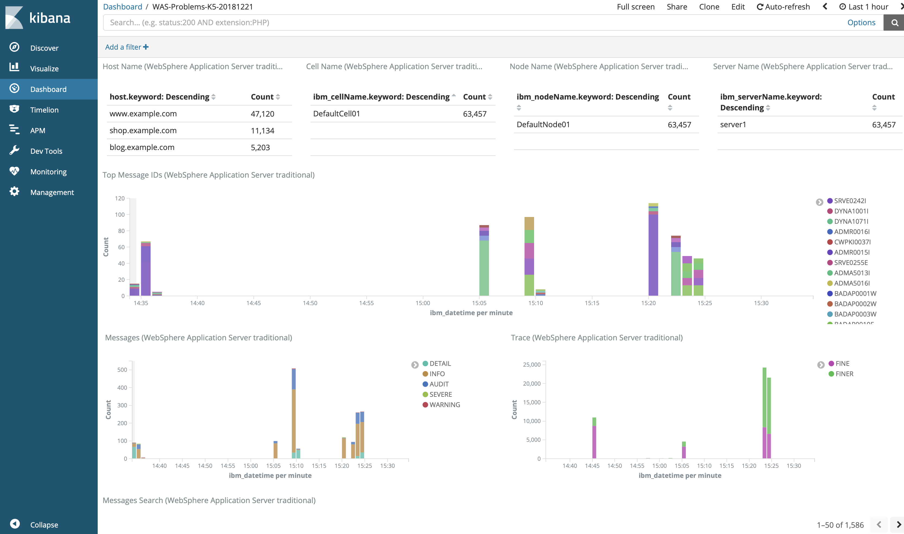Viewport: 904px width, 534px height.
Task: Open Management gear icon
Action: click(x=14, y=191)
